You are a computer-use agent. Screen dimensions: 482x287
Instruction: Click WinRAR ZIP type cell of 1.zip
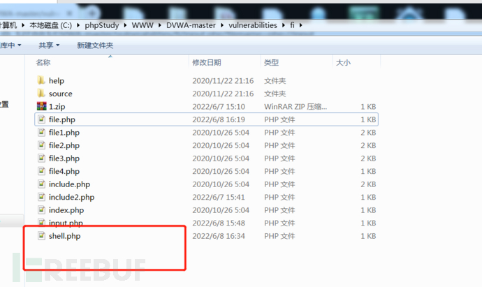click(295, 107)
